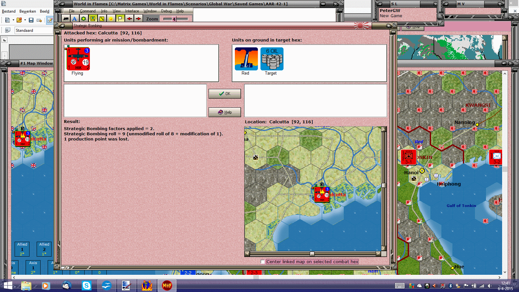Open the Info menu
The width and height of the screenshot is (519, 292).
104,11
